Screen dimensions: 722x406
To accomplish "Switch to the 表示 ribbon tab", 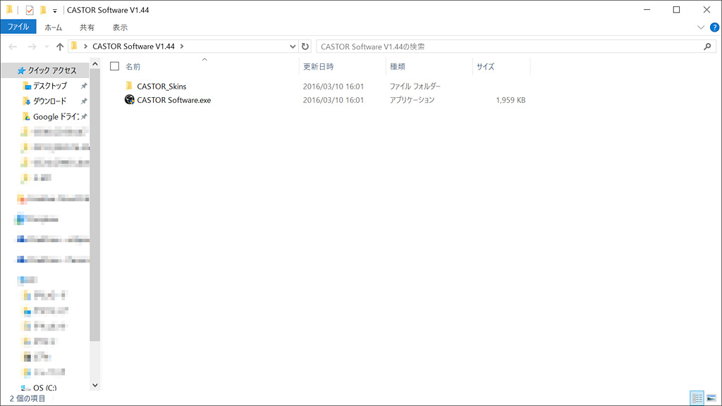I will pyautogui.click(x=120, y=27).
